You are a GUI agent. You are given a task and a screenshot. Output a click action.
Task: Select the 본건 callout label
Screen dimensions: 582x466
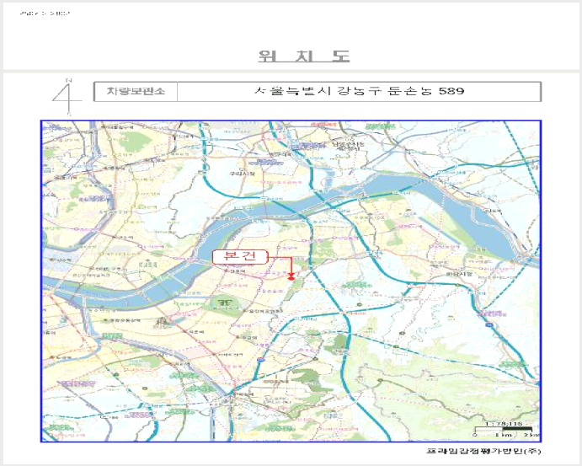tap(240, 257)
